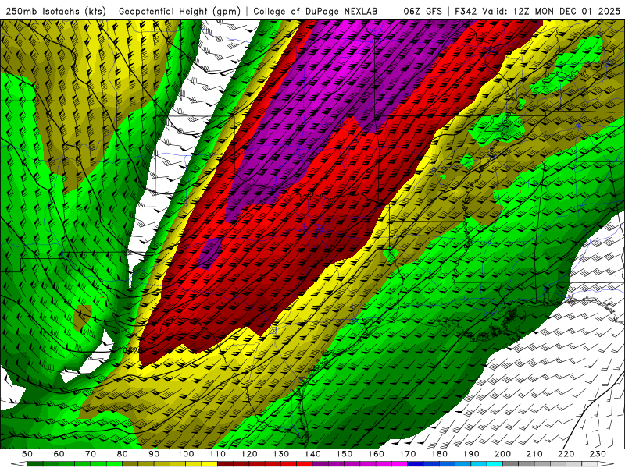625x468 pixels.
Task: Select the '200' color scale label
Action: 502,454
